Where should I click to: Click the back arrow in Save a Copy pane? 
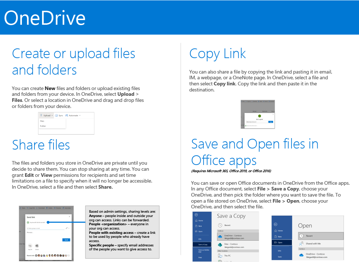tap(196, 215)
